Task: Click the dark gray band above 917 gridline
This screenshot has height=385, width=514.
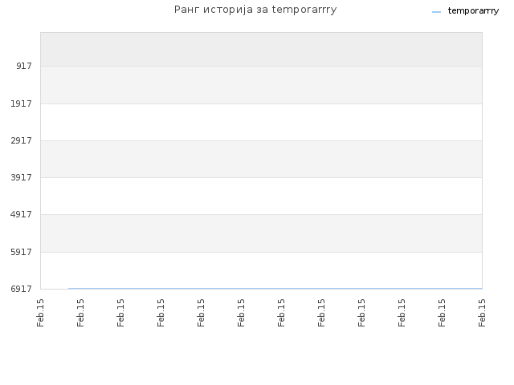Action: pyautogui.click(x=261, y=50)
